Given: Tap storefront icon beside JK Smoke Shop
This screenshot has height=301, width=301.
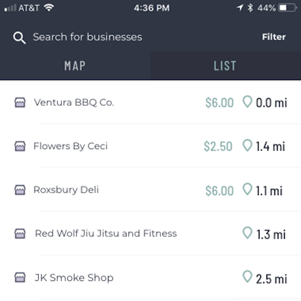Looking at the screenshot, I should [20, 278].
